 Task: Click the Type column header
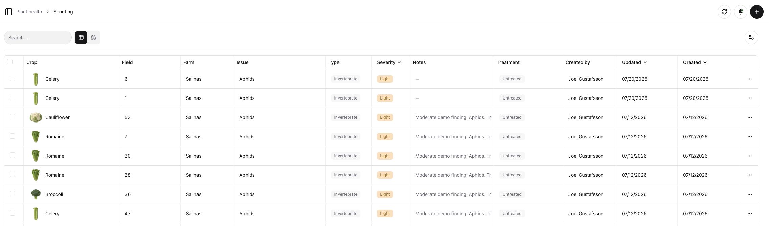[334, 62]
